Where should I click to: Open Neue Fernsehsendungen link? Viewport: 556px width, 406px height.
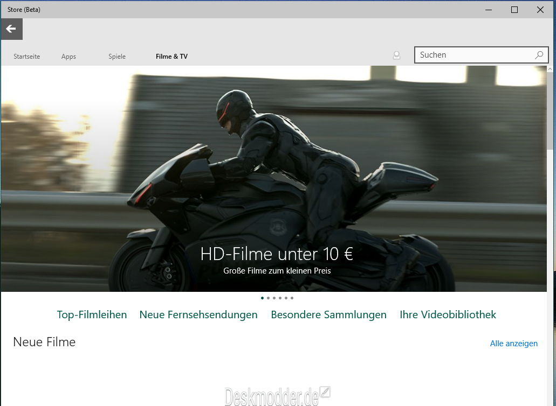click(x=198, y=314)
